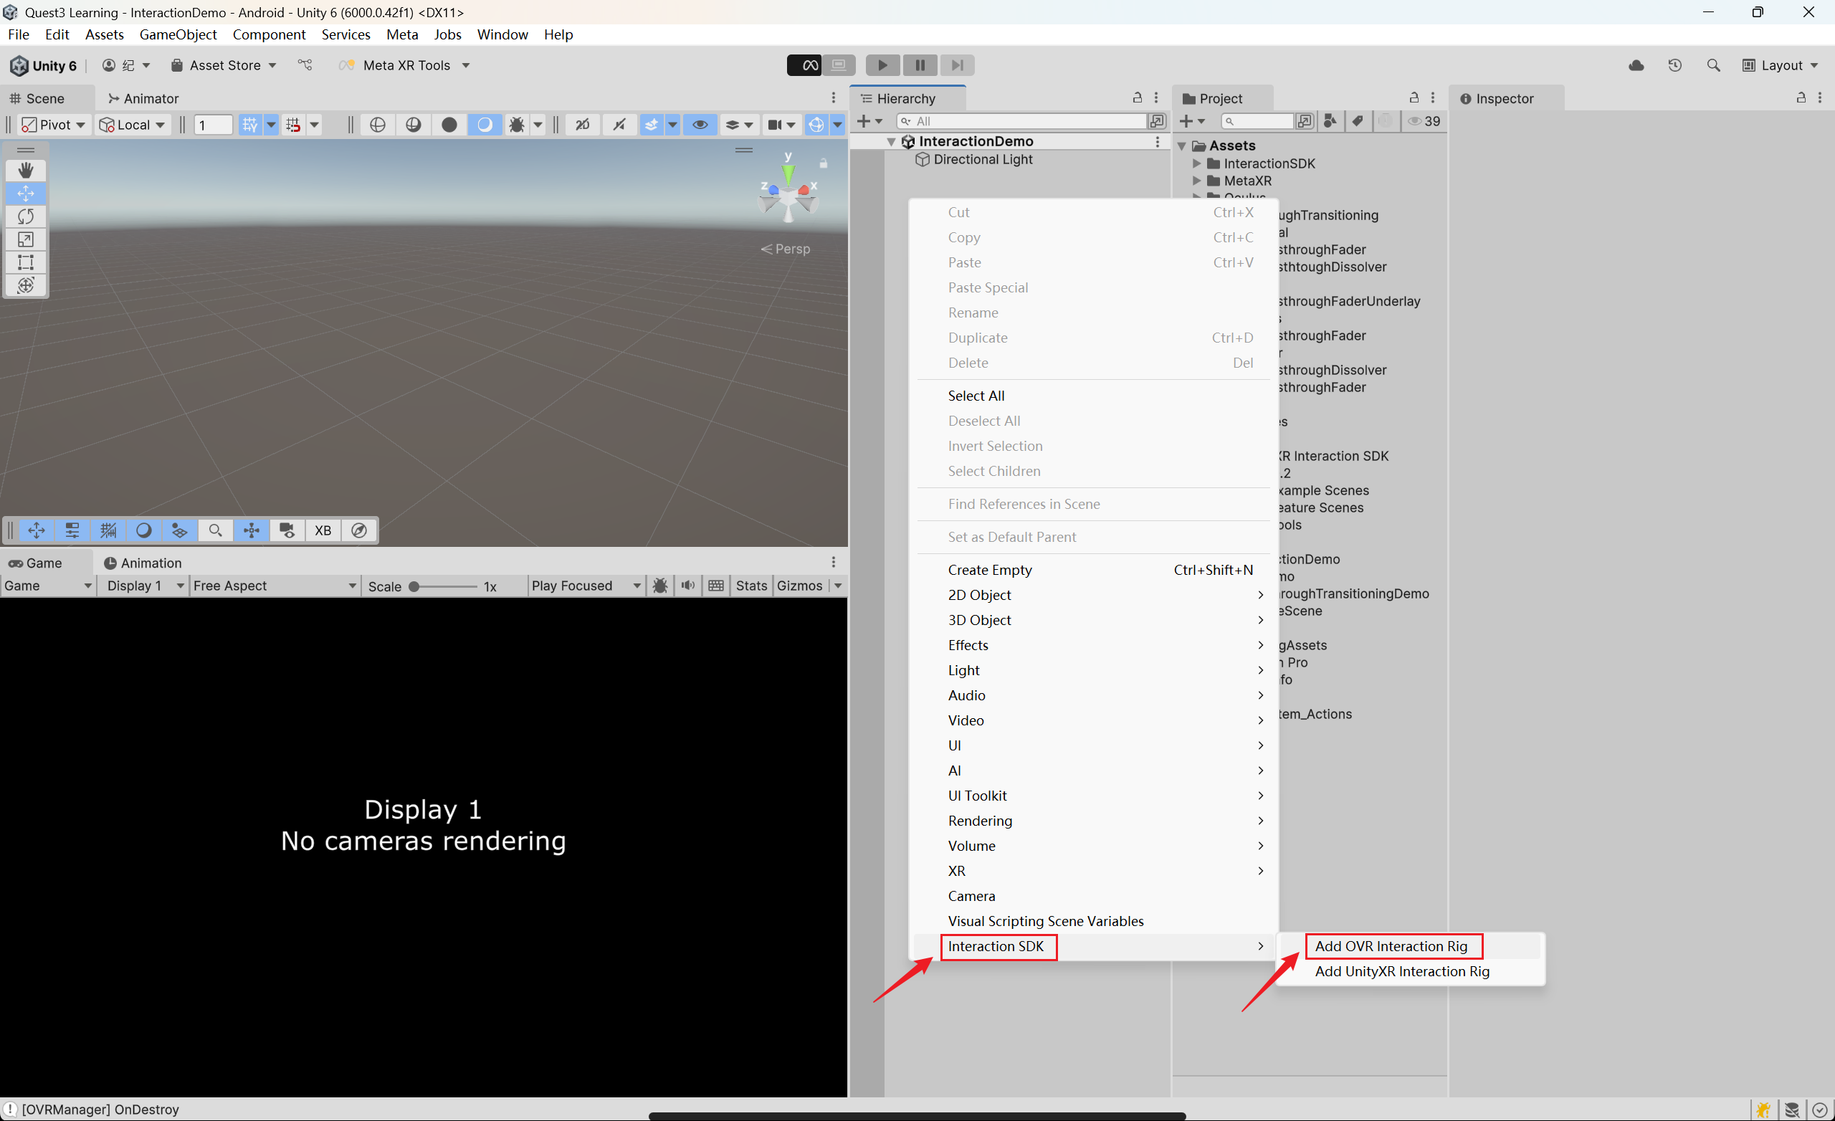The width and height of the screenshot is (1835, 1121).
Task: Switch to the Animation tab
Action: pyautogui.click(x=143, y=563)
